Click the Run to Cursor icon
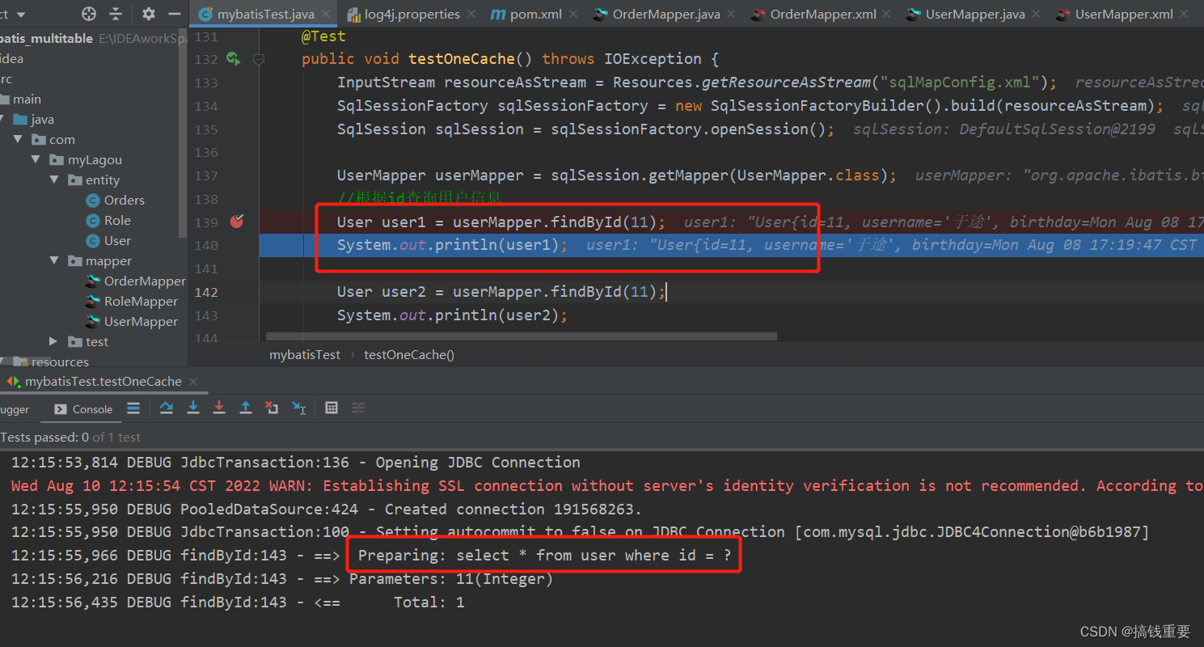The image size is (1204, 647). point(298,408)
